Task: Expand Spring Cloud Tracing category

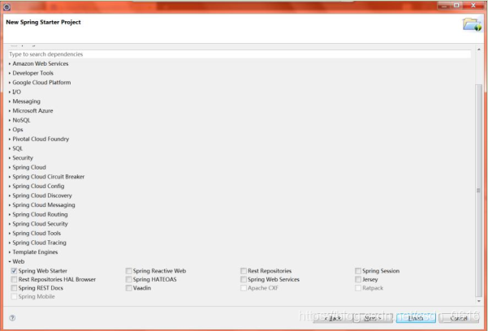Action: 10,243
